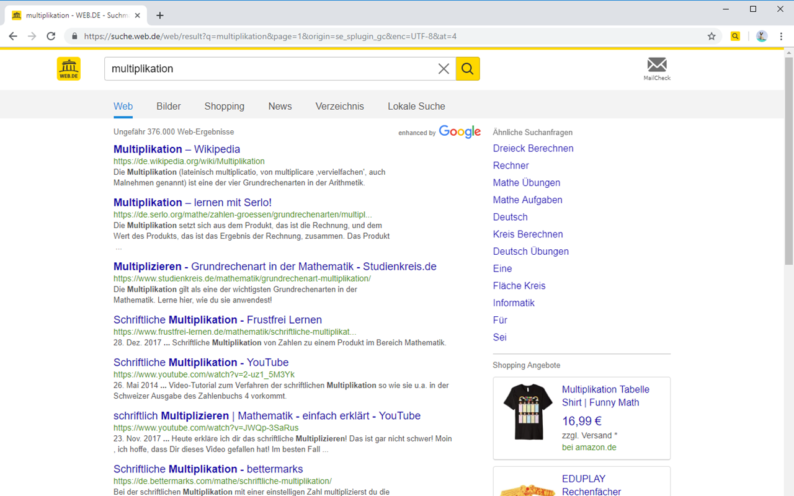The height and width of the screenshot is (496, 794).
Task: Click the youtube.com watch?v=2-uz1_5M3Yk URL
Action: pyautogui.click(x=204, y=374)
